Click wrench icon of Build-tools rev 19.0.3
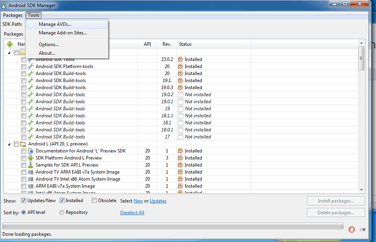Screen dimensions: 376x242 31,88
